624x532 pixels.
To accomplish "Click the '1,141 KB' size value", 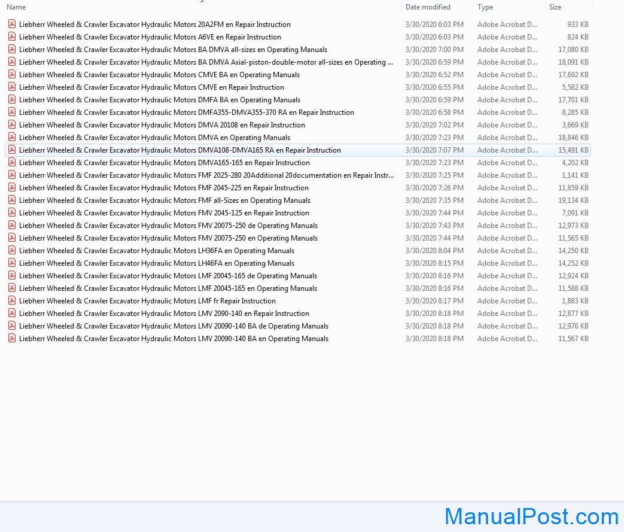I will coord(575,175).
